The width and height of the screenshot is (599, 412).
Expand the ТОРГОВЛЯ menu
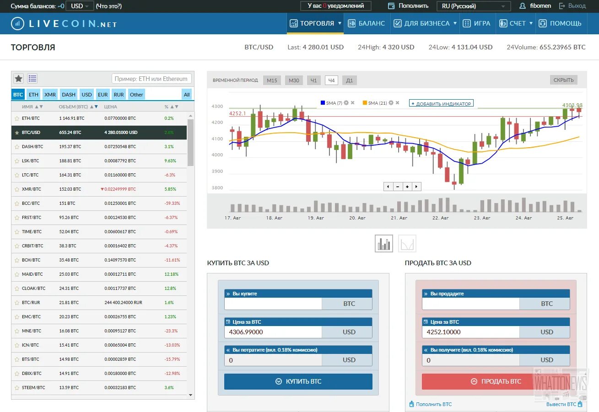pyautogui.click(x=315, y=23)
